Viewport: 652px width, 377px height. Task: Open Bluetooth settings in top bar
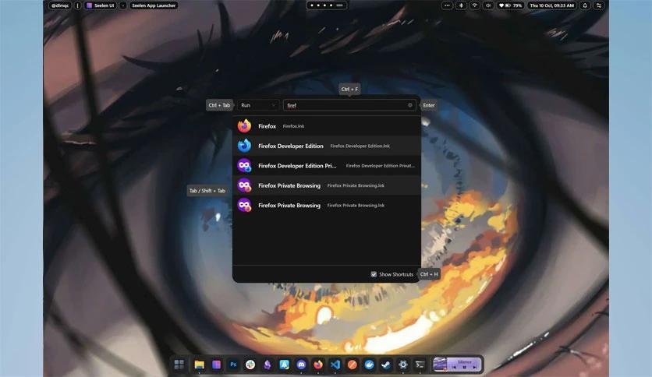point(461,5)
